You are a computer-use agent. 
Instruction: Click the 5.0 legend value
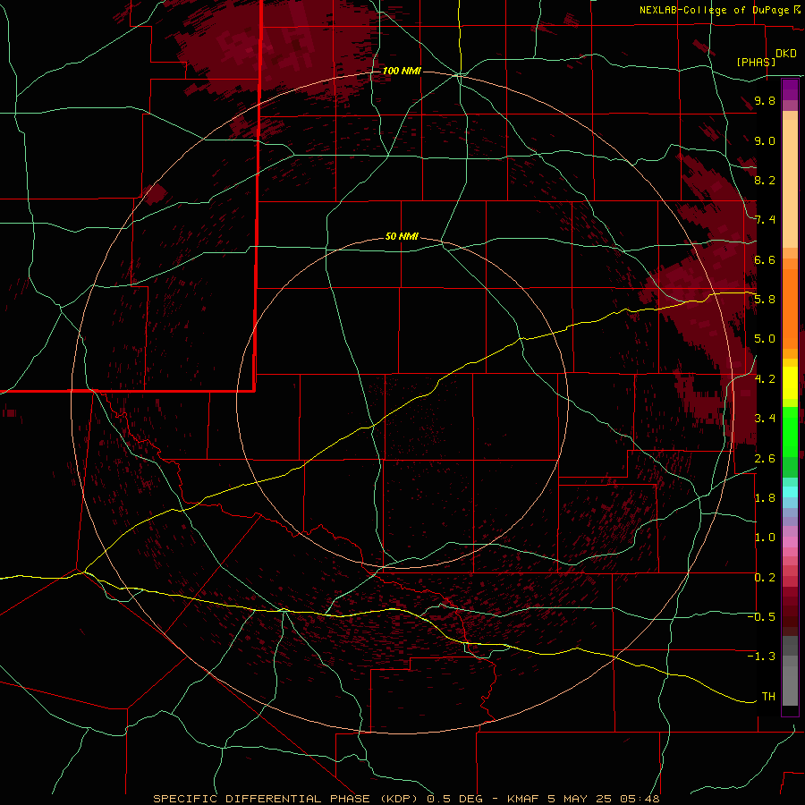pos(765,339)
